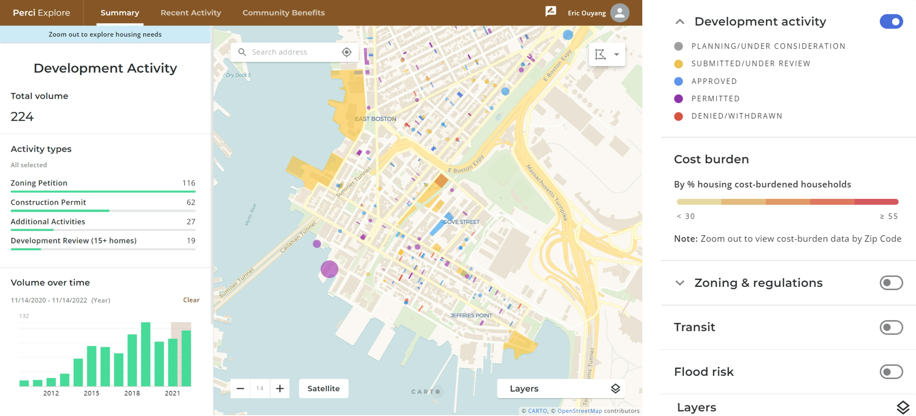Disable the Development activity toggle
916x416 pixels.
[x=891, y=22]
